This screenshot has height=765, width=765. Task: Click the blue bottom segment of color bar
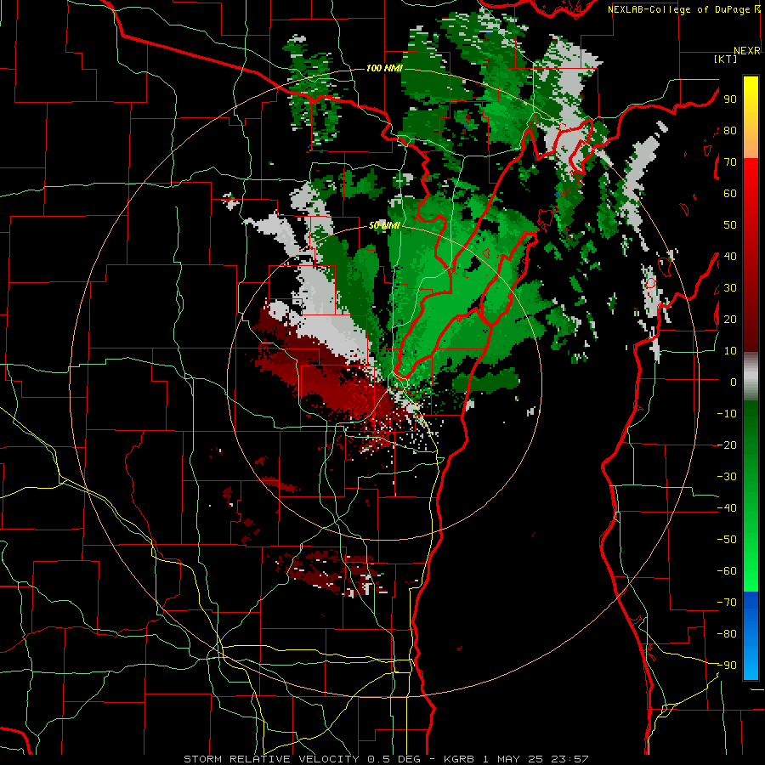(x=751, y=635)
